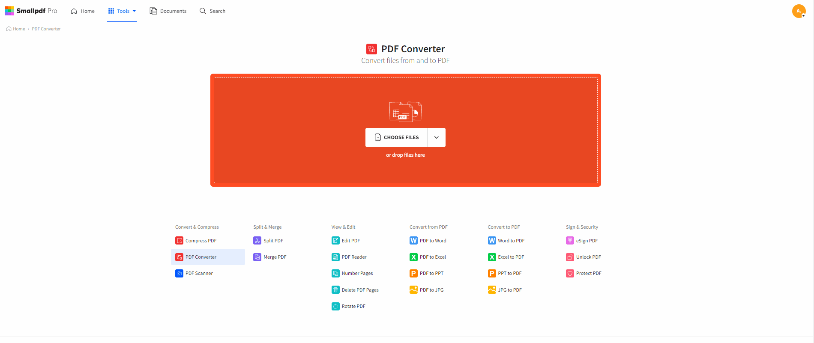Image resolution: width=814 pixels, height=343 pixels.
Task: Open the PDF to JPG text link
Action: pyautogui.click(x=432, y=290)
